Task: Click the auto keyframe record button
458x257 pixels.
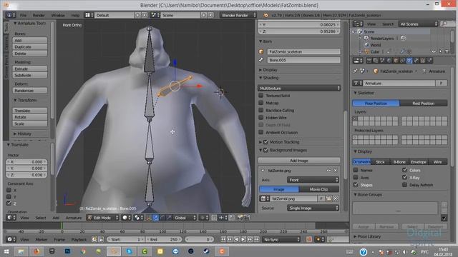Action: (x=309, y=240)
